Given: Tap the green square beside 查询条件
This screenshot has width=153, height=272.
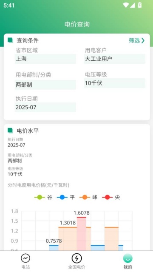Looking at the screenshot, I should pyautogui.click(x=10, y=40).
